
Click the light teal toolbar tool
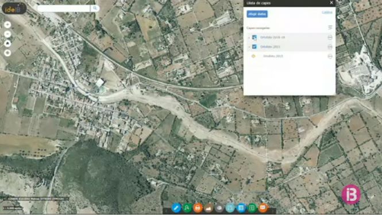coord(230,208)
